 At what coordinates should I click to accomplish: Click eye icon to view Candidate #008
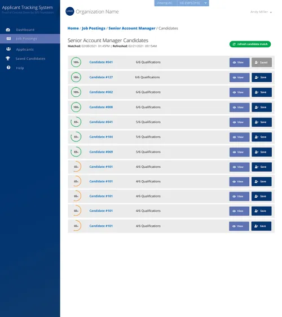coord(234,108)
